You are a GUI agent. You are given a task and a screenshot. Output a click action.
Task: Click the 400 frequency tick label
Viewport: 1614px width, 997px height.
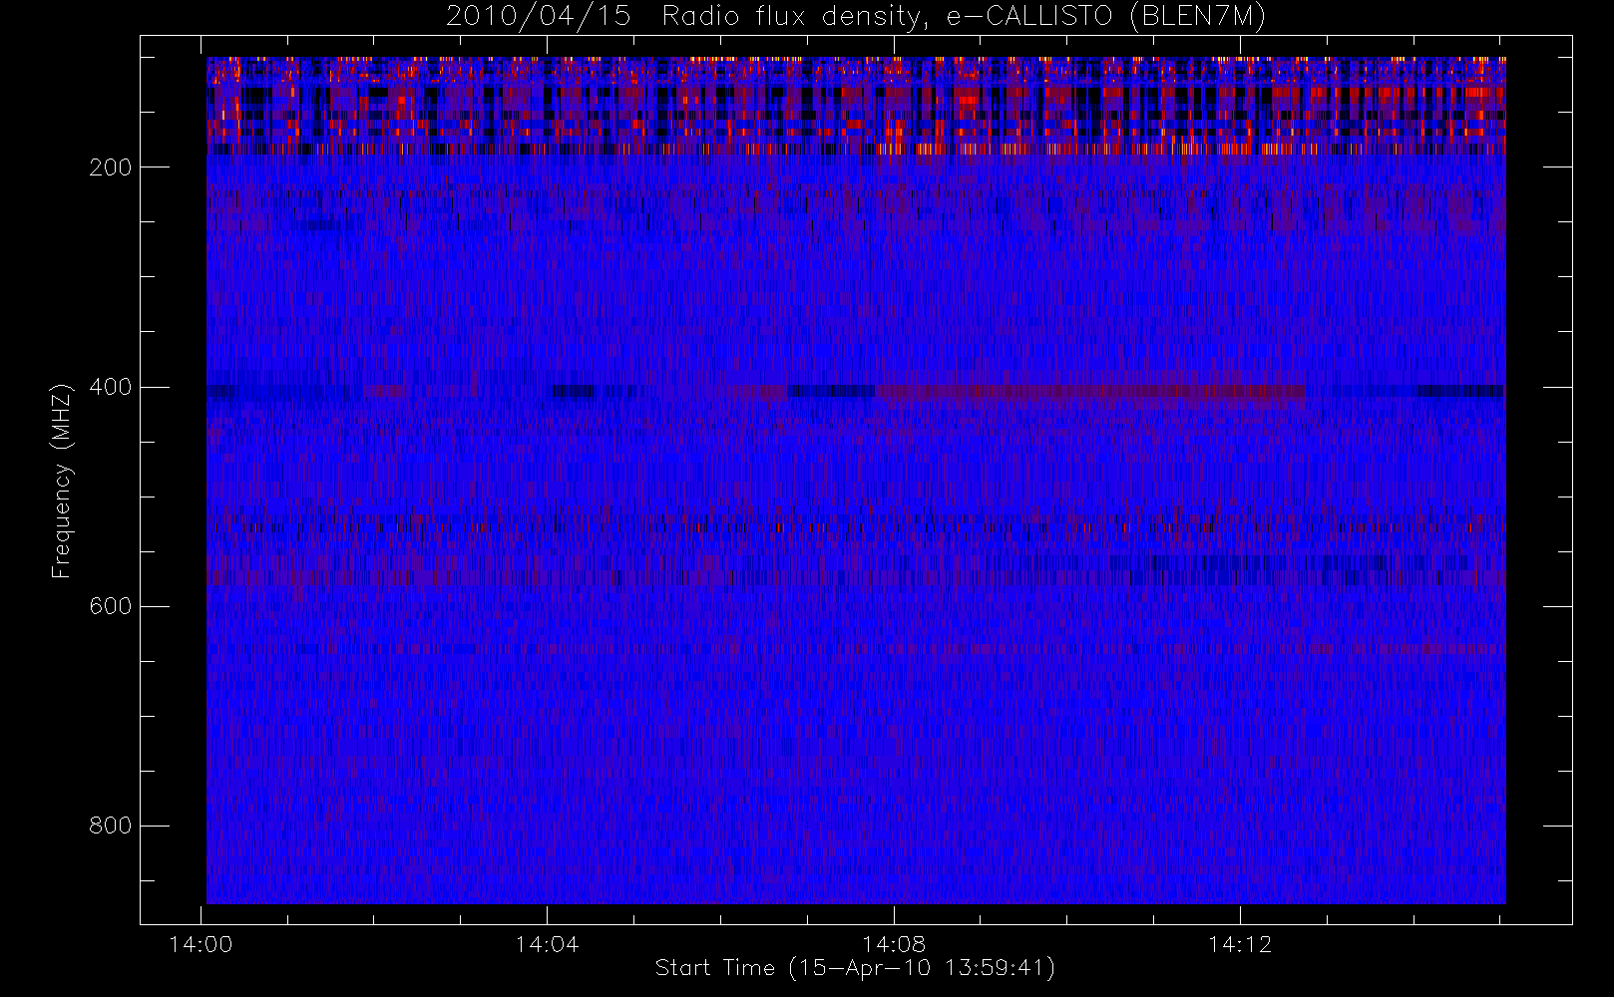click(111, 387)
